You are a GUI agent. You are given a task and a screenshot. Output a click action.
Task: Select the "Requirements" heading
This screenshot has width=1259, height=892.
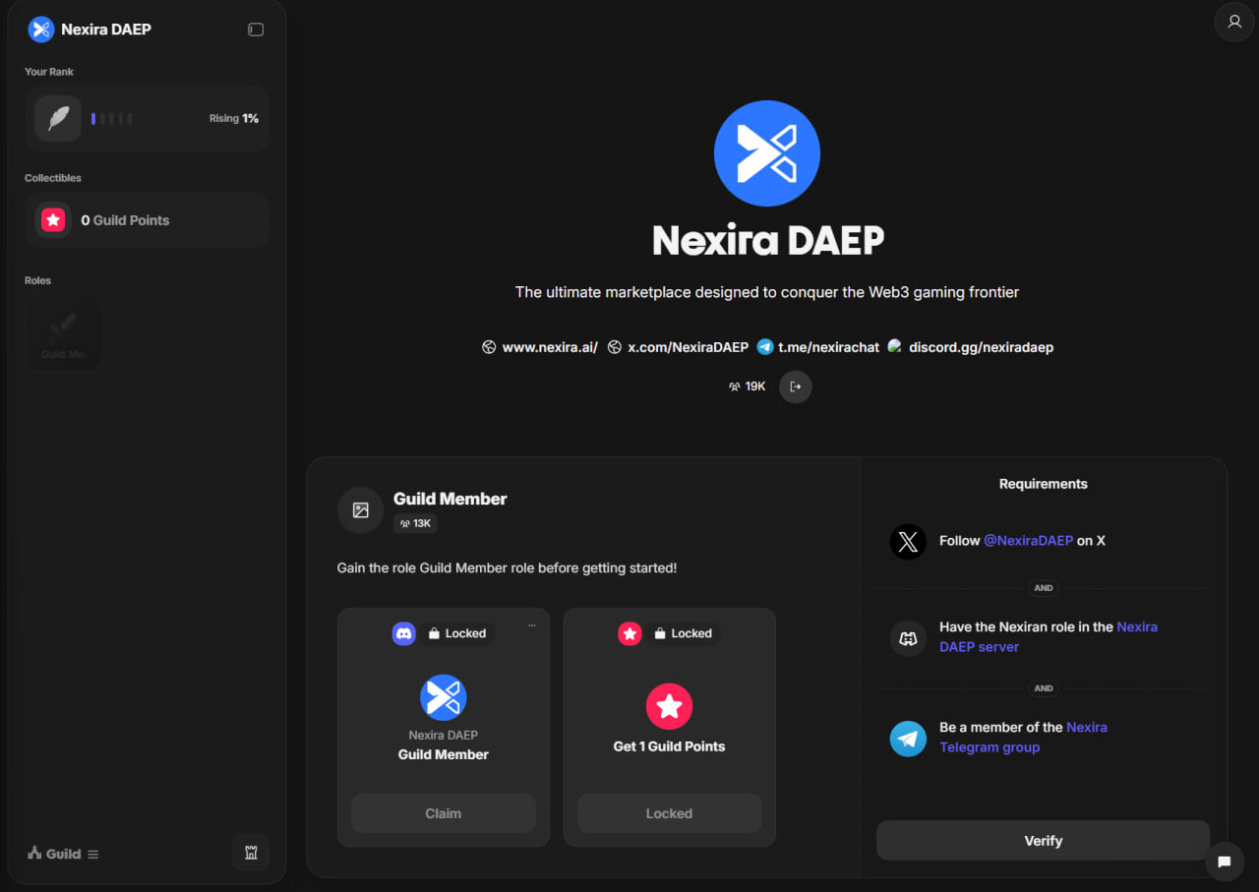(x=1044, y=484)
